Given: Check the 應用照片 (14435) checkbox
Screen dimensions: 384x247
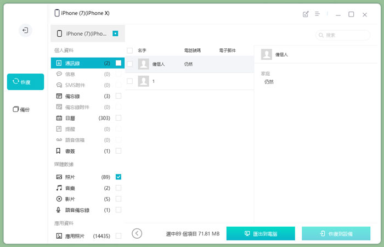Looking at the screenshot, I should coord(118,235).
